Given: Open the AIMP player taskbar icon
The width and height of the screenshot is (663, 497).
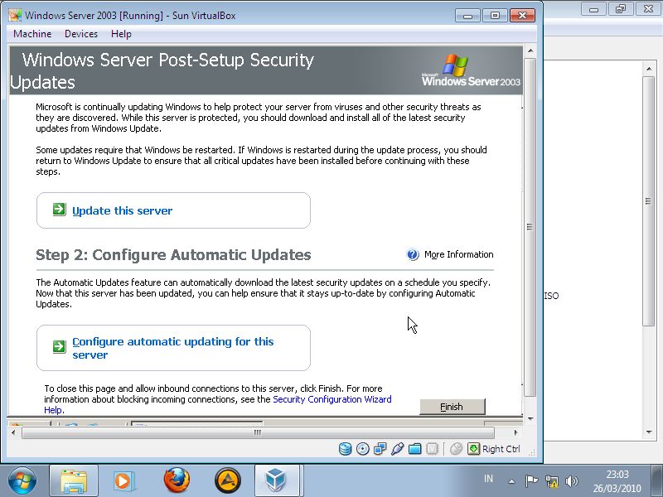Looking at the screenshot, I should coord(227,480).
